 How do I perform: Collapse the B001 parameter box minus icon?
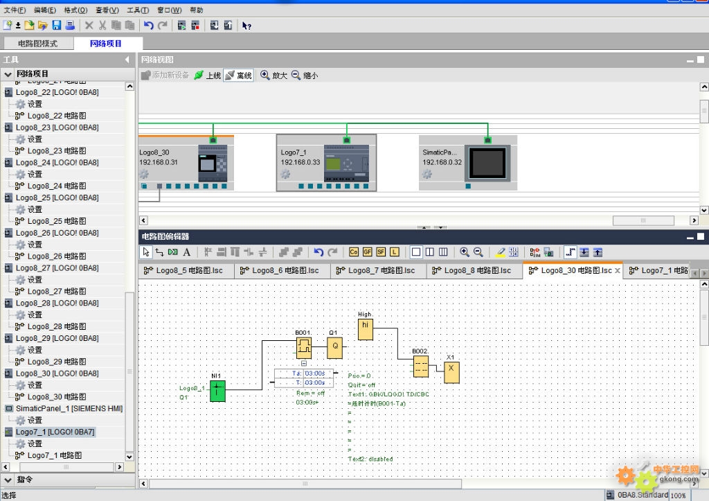coord(304,363)
